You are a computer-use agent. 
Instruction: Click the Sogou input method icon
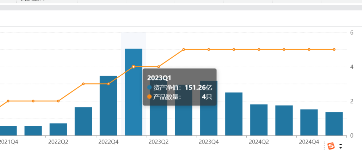(x=331, y=146)
